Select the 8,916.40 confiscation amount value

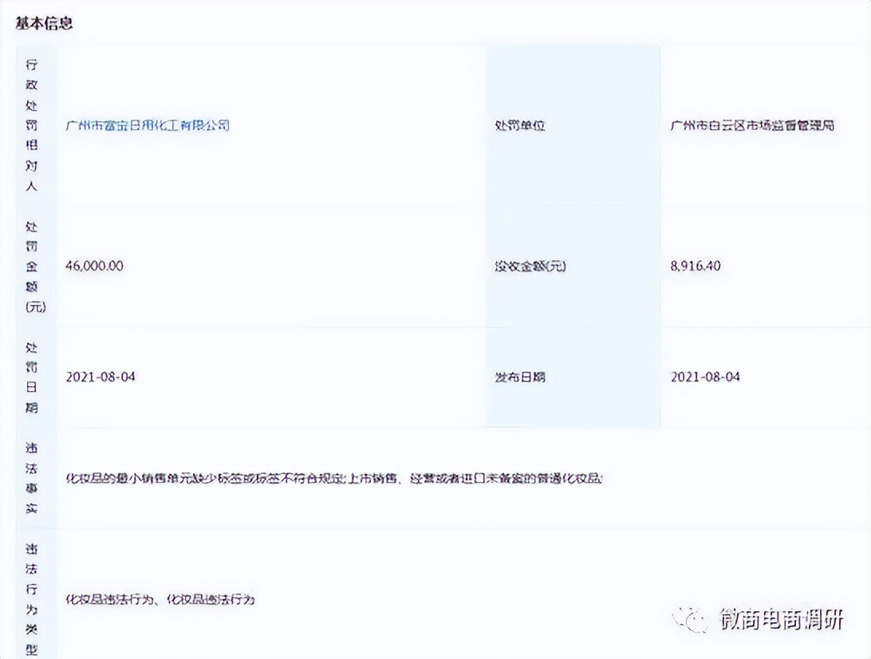696,266
